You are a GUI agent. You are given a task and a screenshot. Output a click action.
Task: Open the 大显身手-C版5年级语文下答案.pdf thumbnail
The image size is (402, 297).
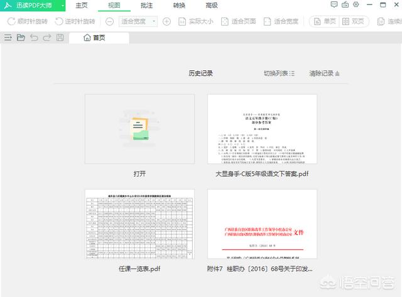point(262,129)
